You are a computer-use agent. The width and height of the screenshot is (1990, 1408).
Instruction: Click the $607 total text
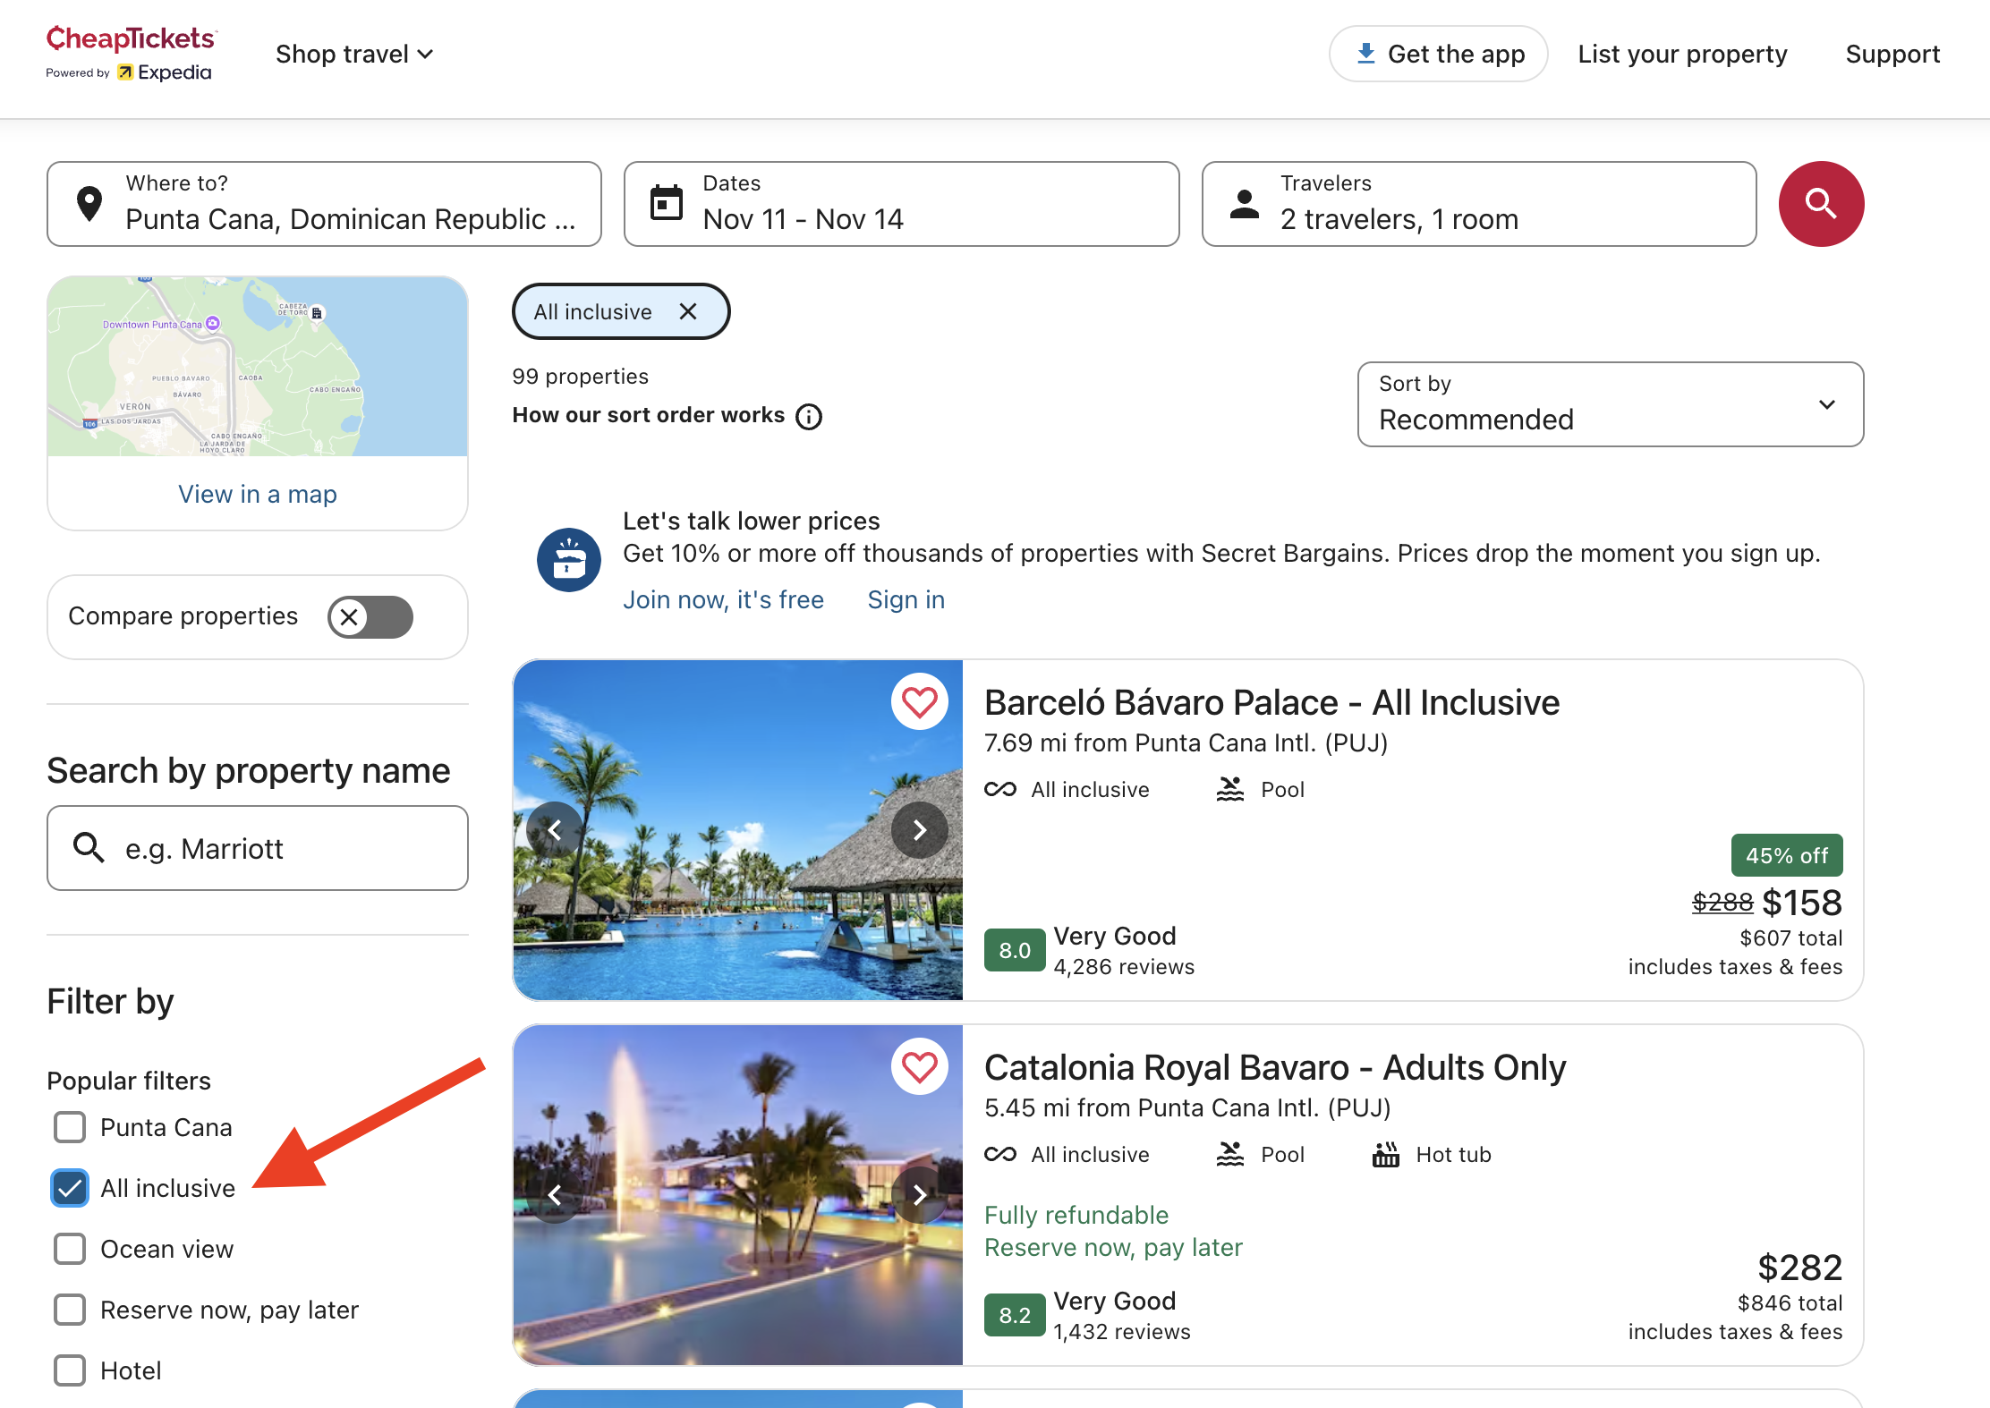(1791, 938)
